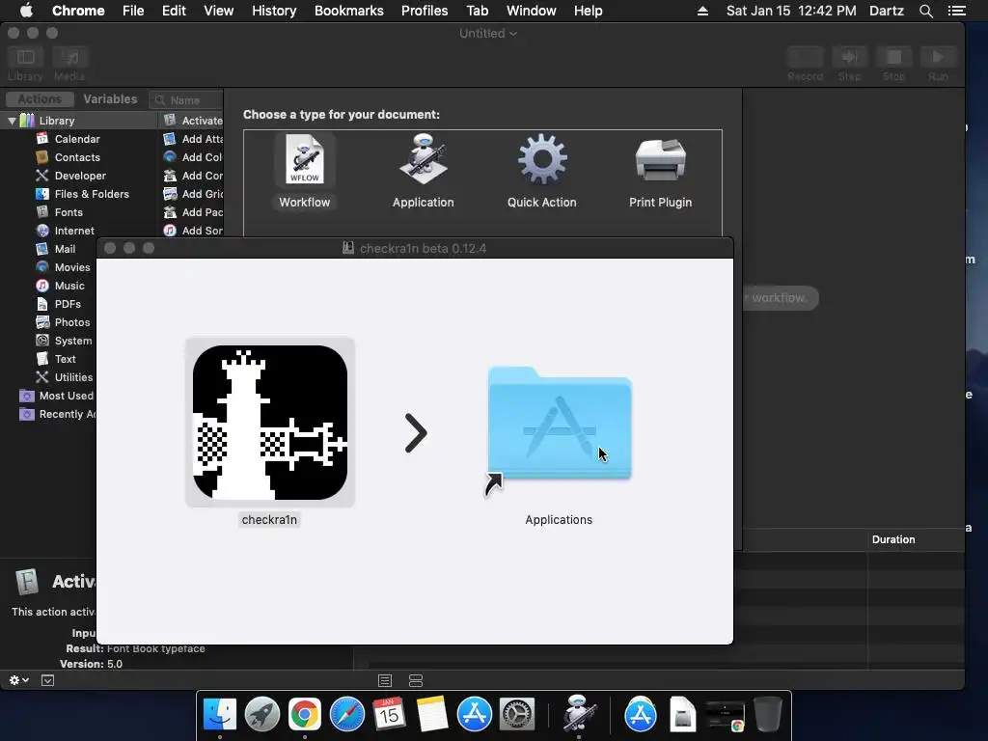Select Fonts in the Library list
Image resolution: width=988 pixels, height=741 pixels.
click(x=69, y=211)
